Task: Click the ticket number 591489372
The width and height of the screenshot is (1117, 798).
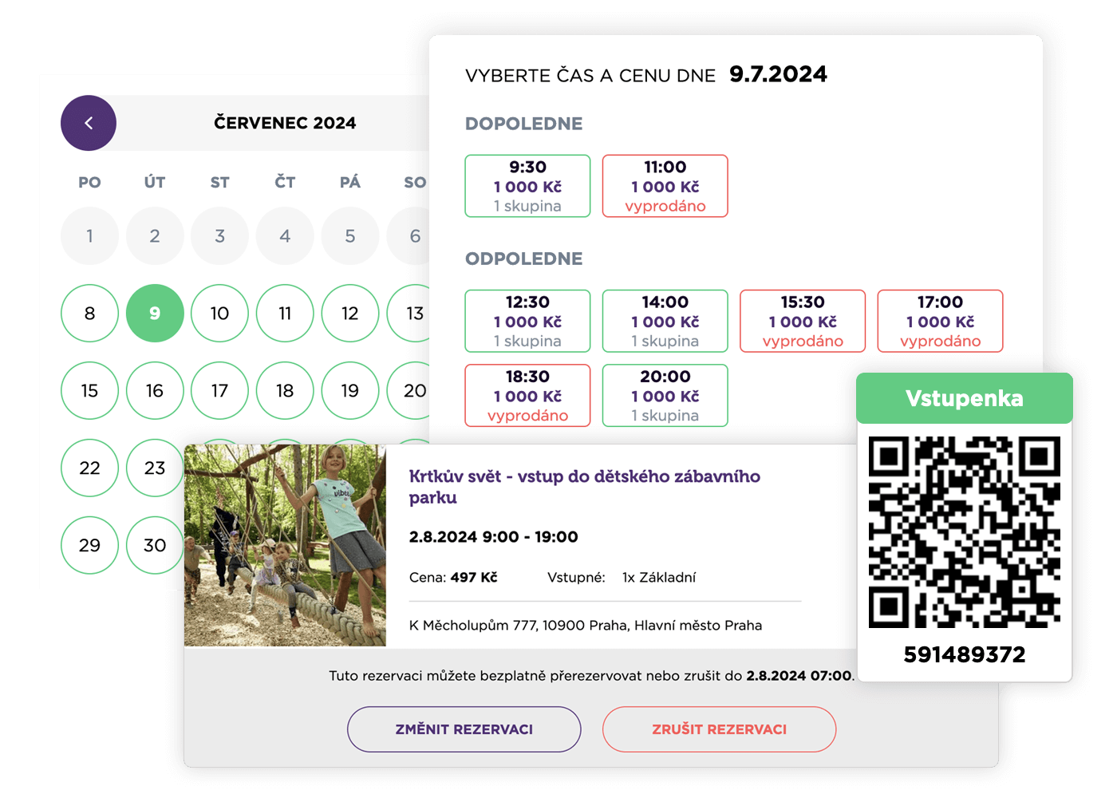Action: click(x=964, y=654)
